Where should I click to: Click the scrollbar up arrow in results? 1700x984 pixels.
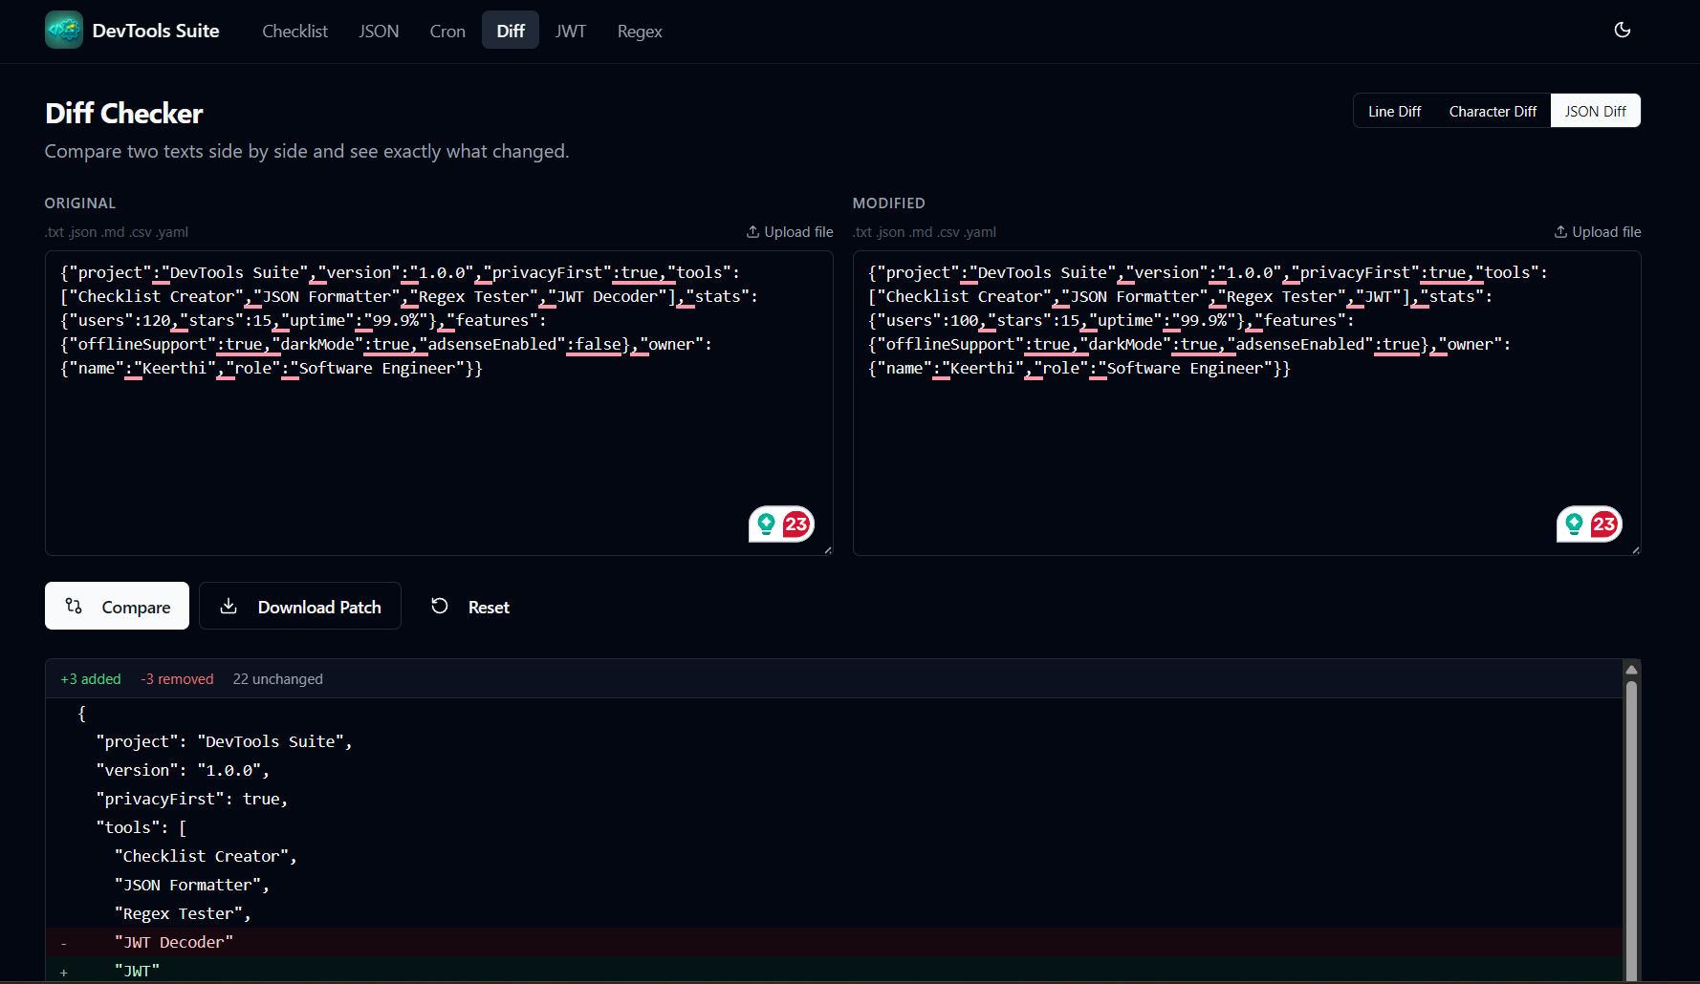pyautogui.click(x=1632, y=669)
